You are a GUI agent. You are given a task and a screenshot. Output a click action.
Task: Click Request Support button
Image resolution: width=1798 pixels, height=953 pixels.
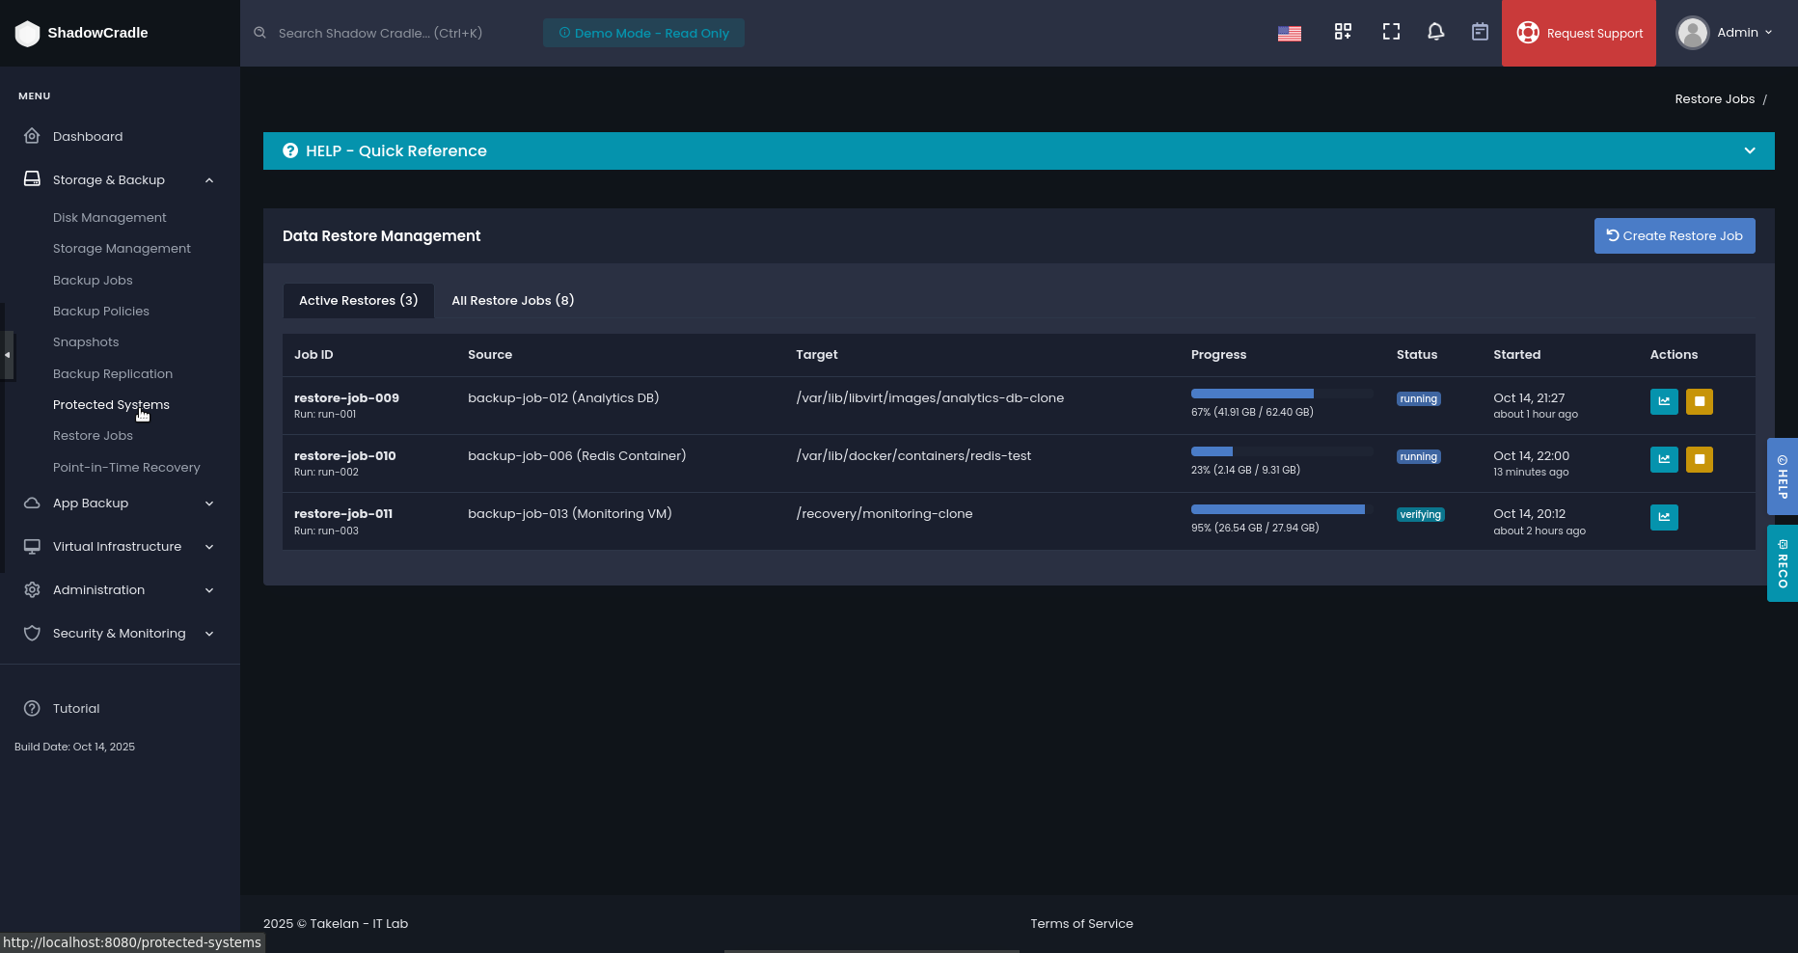click(x=1579, y=33)
